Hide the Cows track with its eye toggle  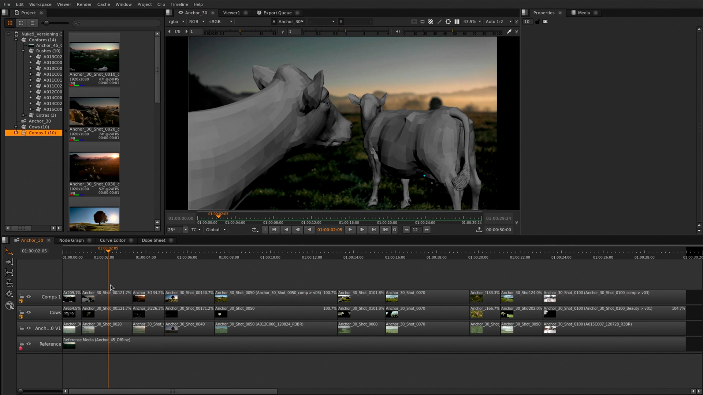coord(29,313)
